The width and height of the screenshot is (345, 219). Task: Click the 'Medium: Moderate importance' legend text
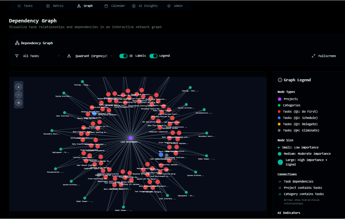(x=307, y=154)
